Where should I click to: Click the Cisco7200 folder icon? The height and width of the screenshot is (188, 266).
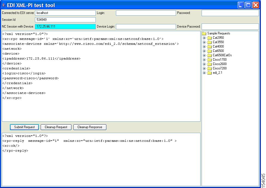coord(210,68)
